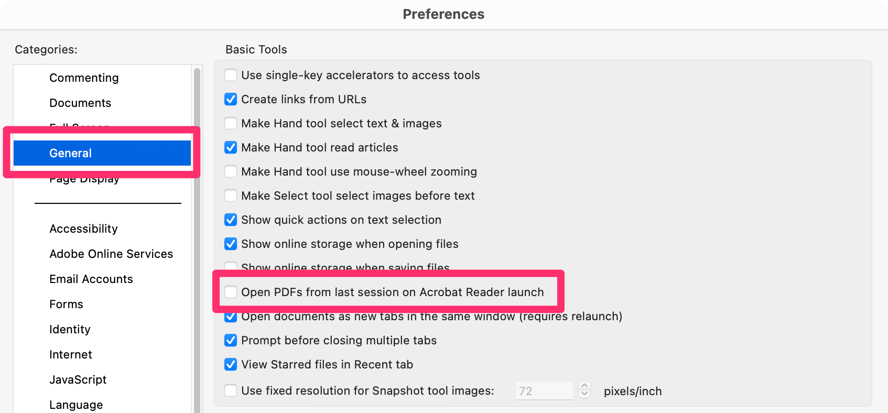Choose Adobe Online Services category
The height and width of the screenshot is (413, 888).
click(111, 254)
